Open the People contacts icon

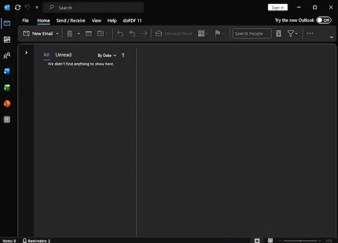click(x=7, y=56)
